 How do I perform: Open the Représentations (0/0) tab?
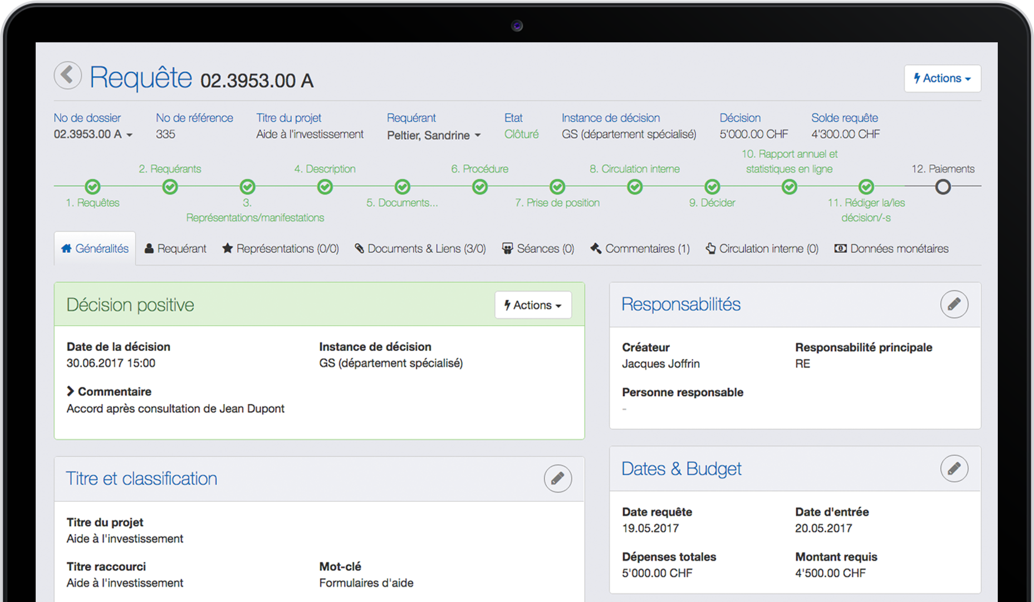point(280,249)
